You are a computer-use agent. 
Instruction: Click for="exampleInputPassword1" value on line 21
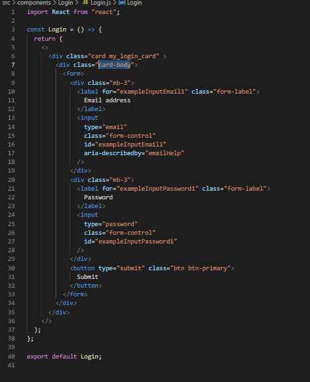157,189
